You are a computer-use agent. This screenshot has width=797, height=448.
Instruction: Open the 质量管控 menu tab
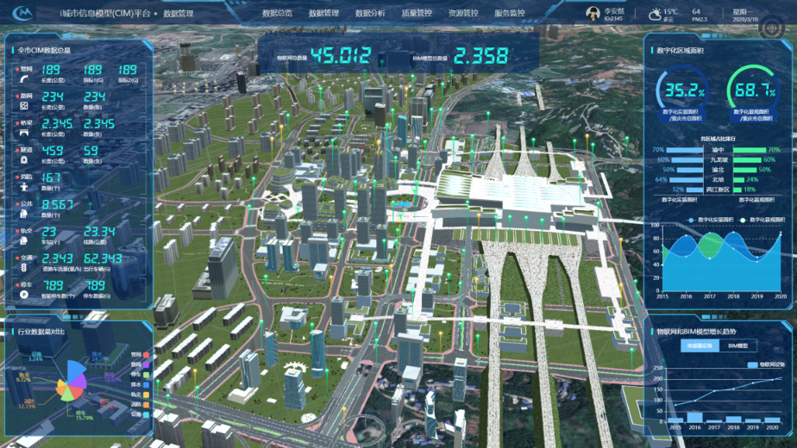pyautogui.click(x=417, y=14)
